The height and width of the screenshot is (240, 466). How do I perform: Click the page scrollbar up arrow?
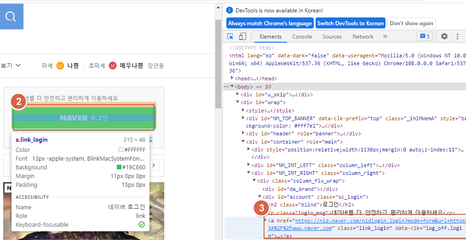[219, 7]
